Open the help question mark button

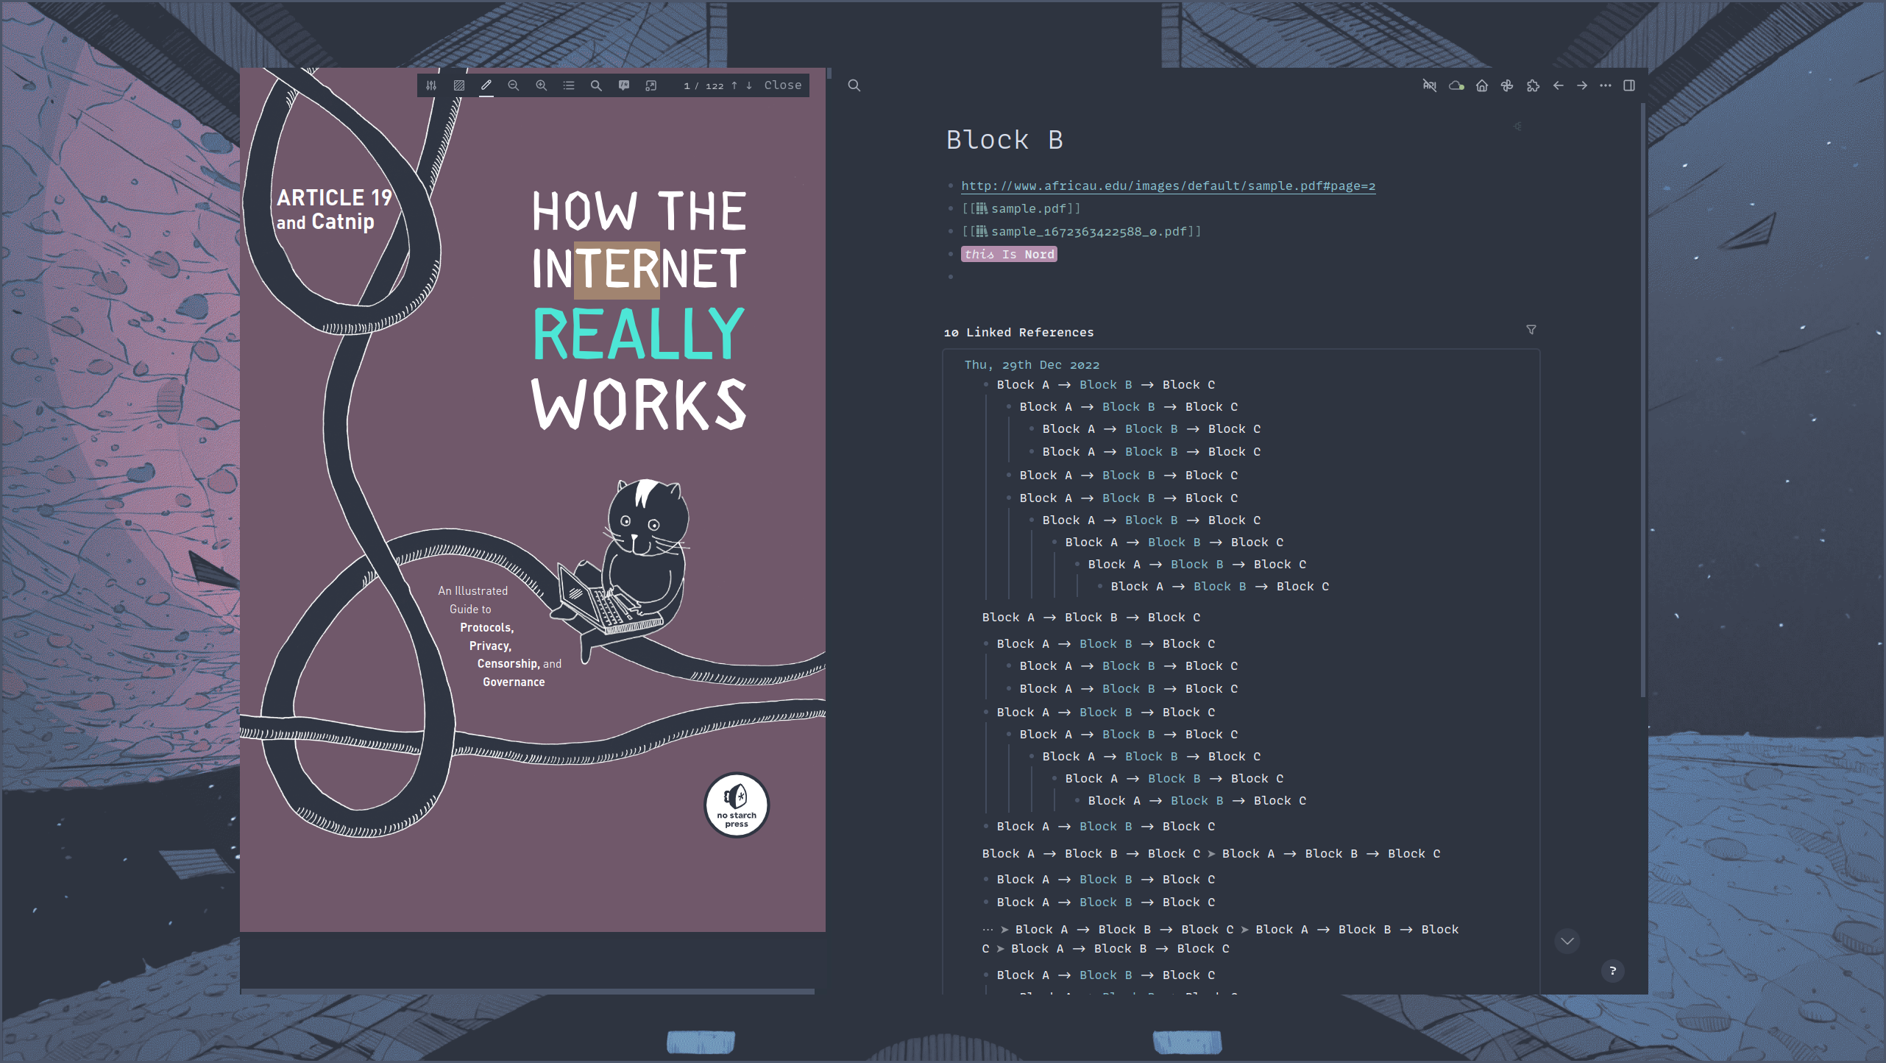click(x=1612, y=971)
